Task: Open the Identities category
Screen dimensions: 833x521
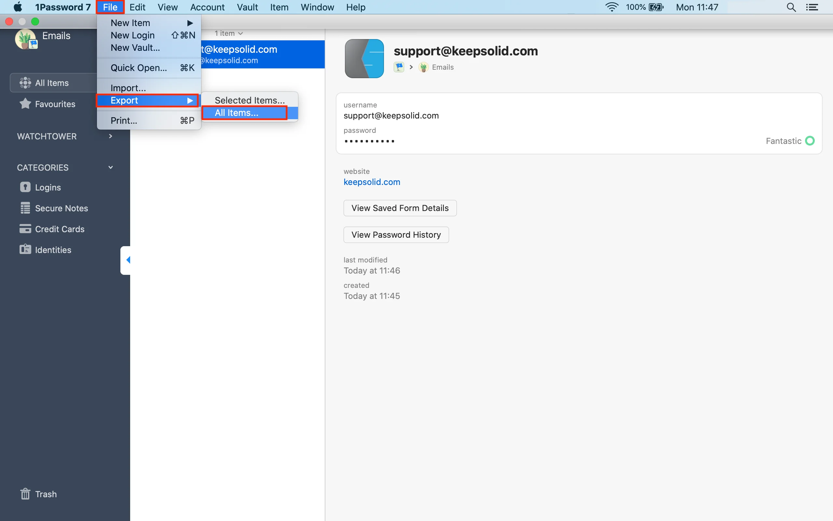Action: point(53,250)
